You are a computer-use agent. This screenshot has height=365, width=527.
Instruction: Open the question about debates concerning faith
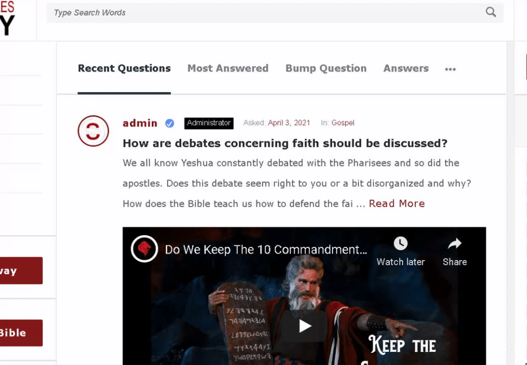coord(285,143)
